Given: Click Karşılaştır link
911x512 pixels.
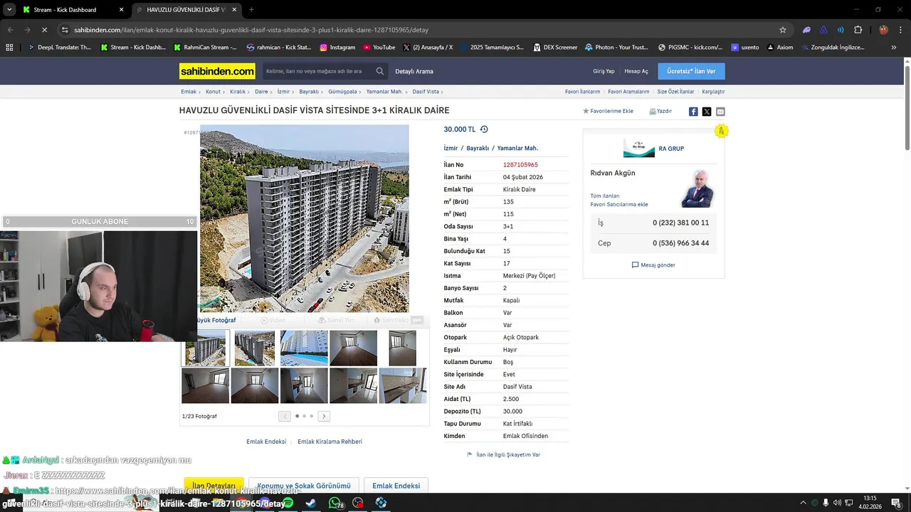Looking at the screenshot, I should click(x=713, y=92).
